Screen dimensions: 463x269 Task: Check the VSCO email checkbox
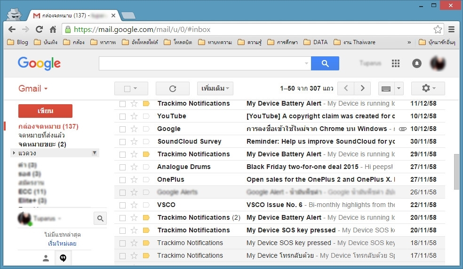[x=122, y=205]
